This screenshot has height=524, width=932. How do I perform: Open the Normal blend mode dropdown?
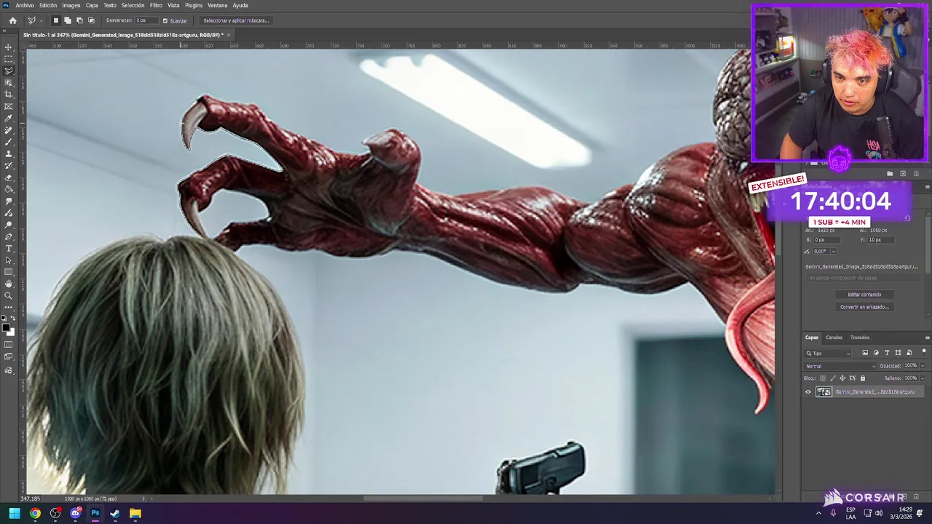(x=840, y=366)
